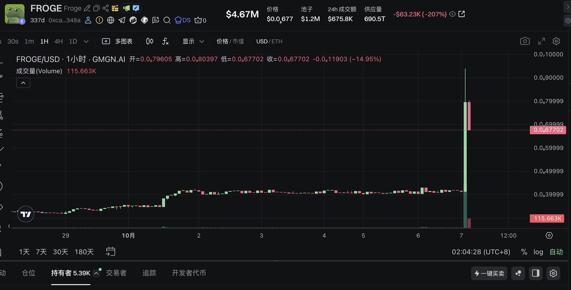Open the Telegram paper plane icon
This screenshot has height=290, width=571.
[121, 20]
